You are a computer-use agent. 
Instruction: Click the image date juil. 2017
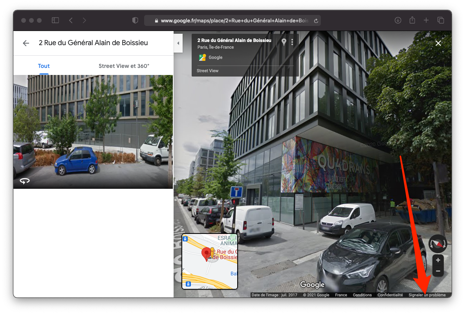coord(274,295)
